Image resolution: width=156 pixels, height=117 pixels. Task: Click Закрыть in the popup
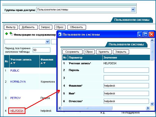click(x=121, y=52)
